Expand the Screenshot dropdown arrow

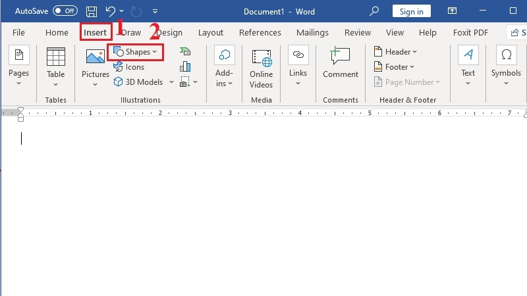(195, 82)
